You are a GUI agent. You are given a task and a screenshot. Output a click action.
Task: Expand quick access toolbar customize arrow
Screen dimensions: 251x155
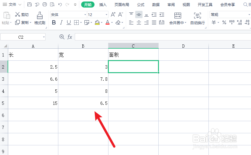point(75,5)
